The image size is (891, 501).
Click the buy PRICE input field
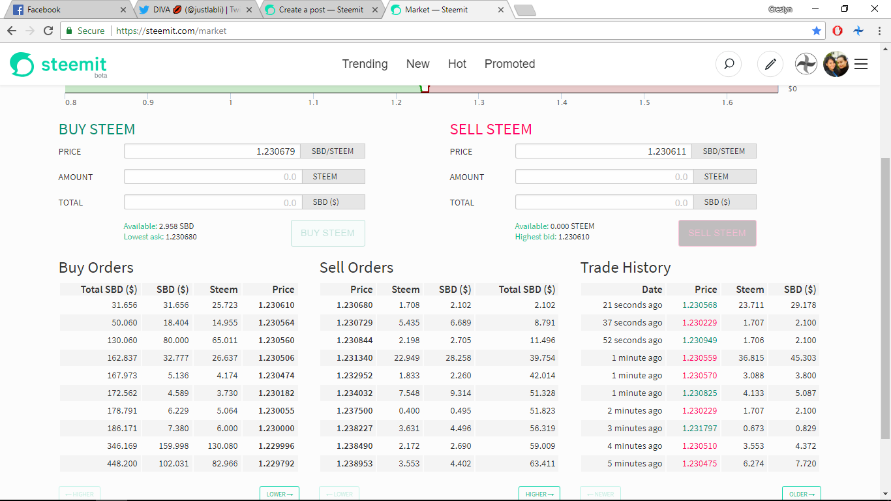point(213,151)
